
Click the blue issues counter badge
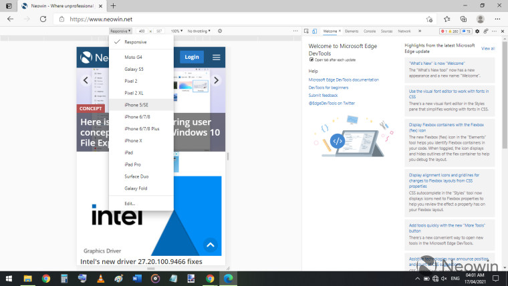(467, 31)
